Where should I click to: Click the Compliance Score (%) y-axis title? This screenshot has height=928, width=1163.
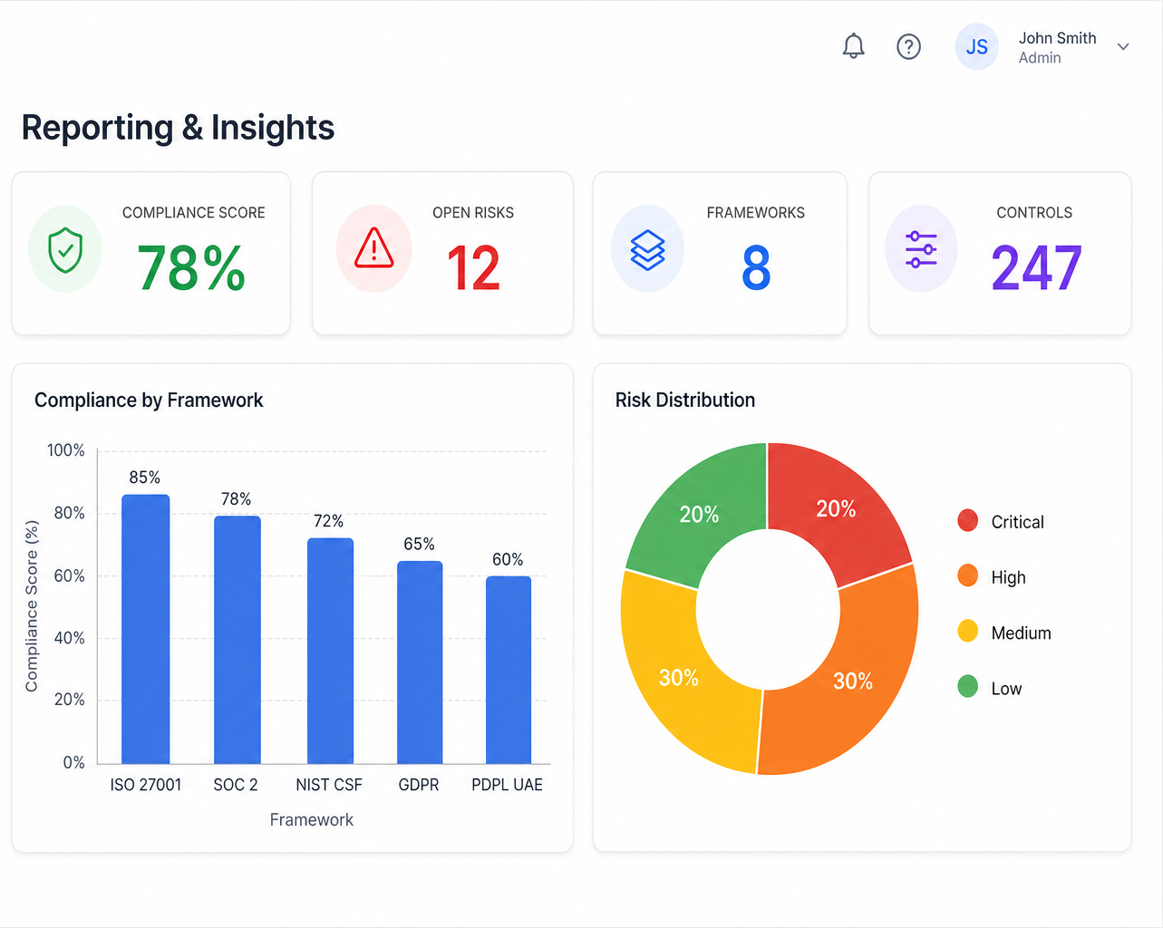[32, 606]
